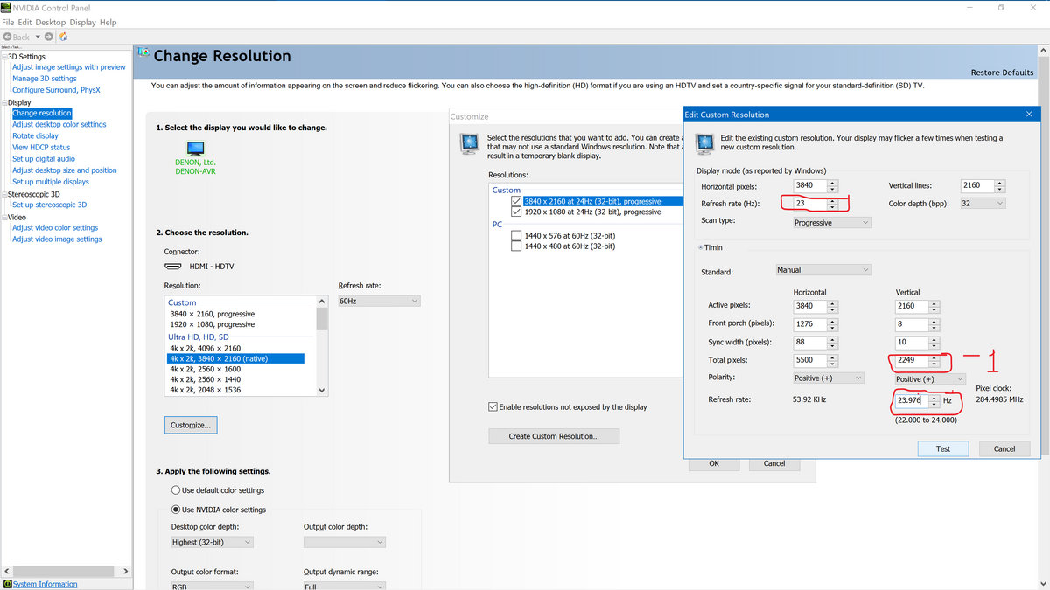Click the Forward arrow icon in toolbar
Image resolution: width=1050 pixels, height=590 pixels.
(48, 37)
